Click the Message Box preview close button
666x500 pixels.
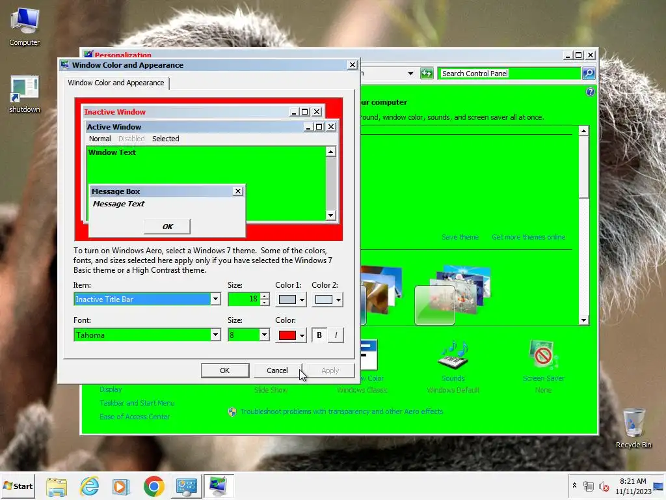coord(238,191)
